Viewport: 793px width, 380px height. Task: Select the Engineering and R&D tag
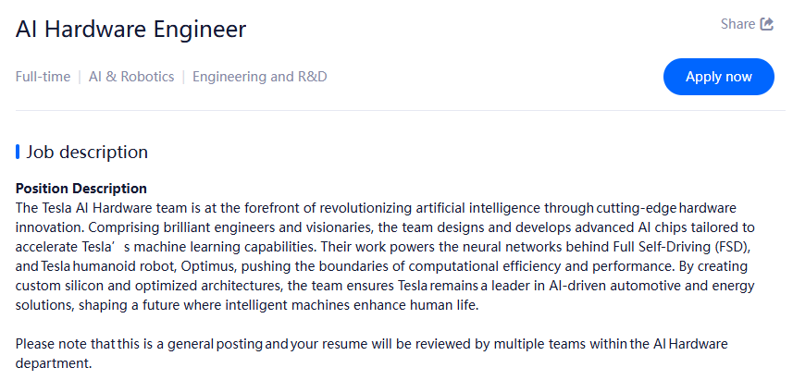(x=259, y=77)
